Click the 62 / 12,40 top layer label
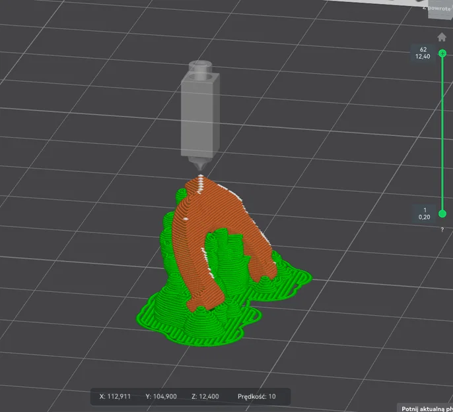Image resolution: width=453 pixels, height=412 pixels. [423, 53]
